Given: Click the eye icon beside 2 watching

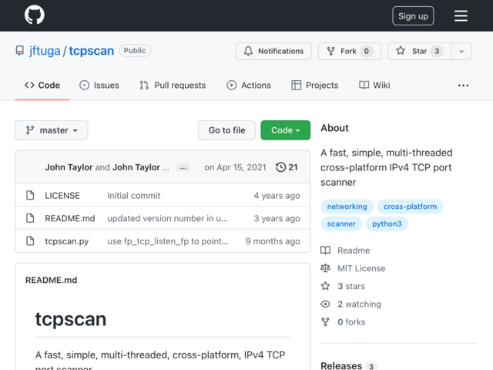Looking at the screenshot, I should pyautogui.click(x=325, y=304).
